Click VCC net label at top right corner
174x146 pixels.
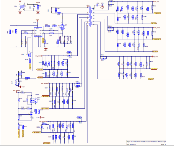(157, 2)
